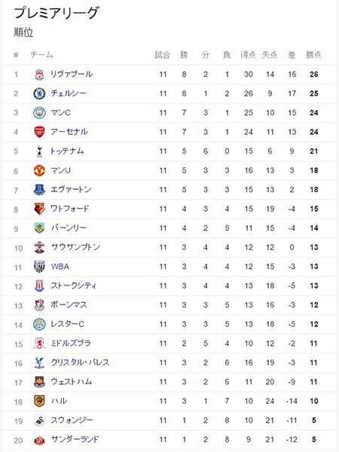Open the ウェストハム team link
339x452 pixels.
point(72,382)
